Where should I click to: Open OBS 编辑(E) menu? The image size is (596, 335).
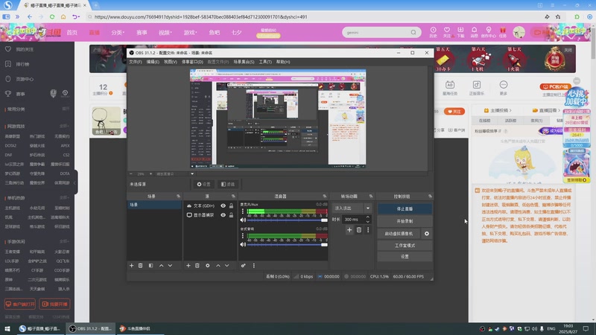[153, 62]
